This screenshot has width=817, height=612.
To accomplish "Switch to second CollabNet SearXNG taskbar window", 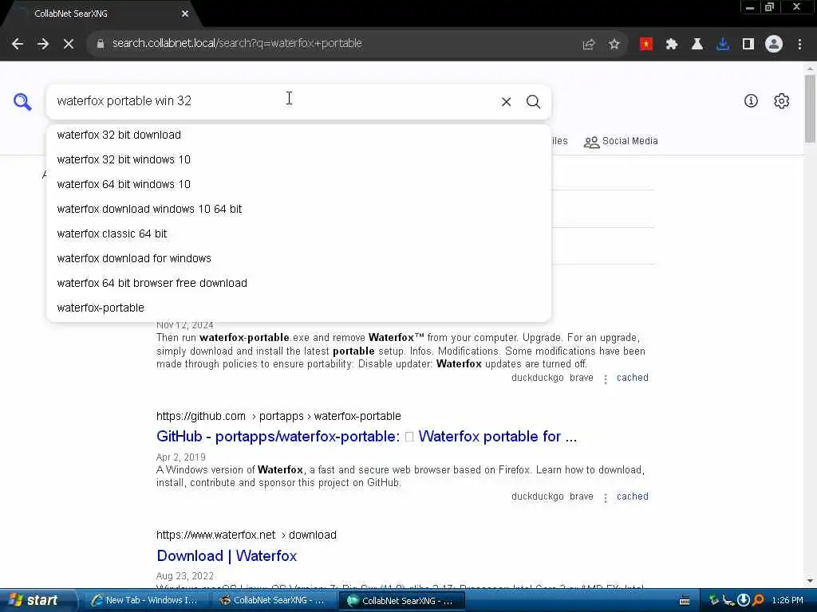I will 274,601.
